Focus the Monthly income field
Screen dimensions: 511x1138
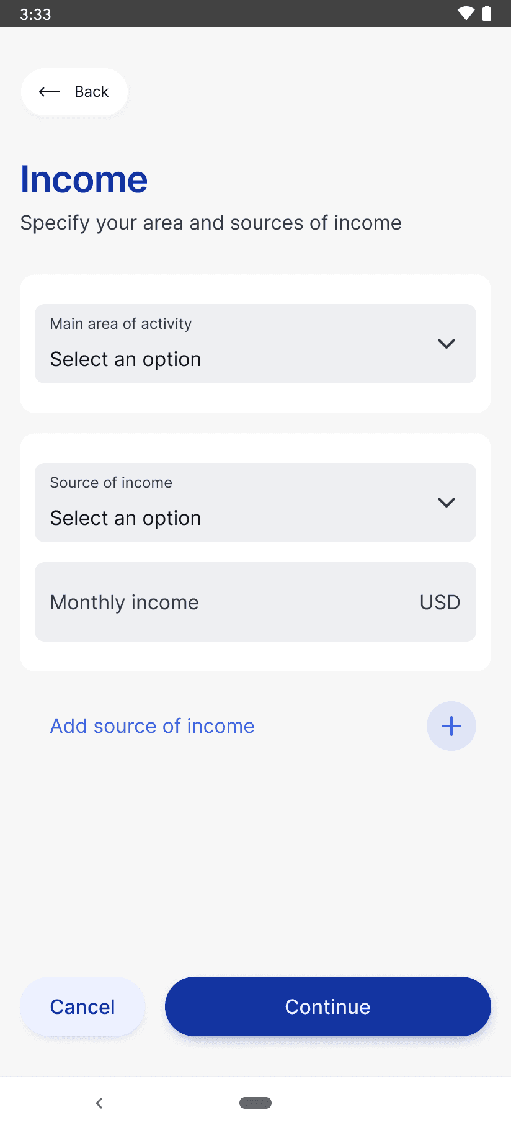pos(255,602)
